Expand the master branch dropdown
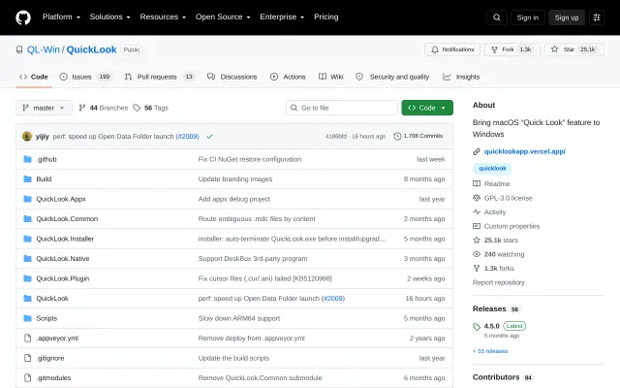620x388 pixels. (x=44, y=108)
